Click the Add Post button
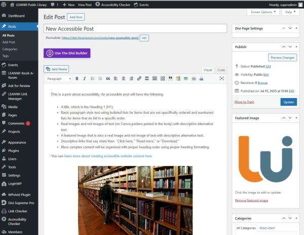Image resolution: width=304 pixels, height=235 pixels. coord(76,17)
